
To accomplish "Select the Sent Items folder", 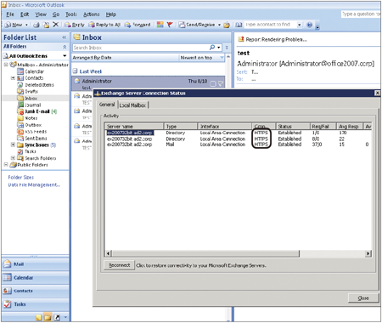I will pos(32,139).
